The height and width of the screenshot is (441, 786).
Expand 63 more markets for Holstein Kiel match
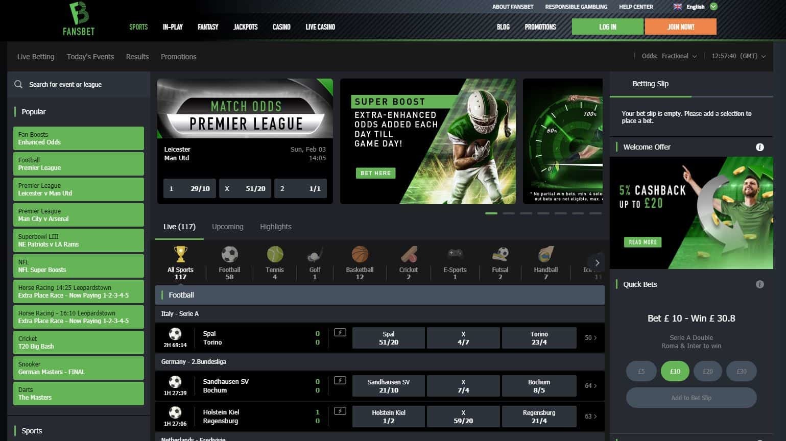coord(591,416)
